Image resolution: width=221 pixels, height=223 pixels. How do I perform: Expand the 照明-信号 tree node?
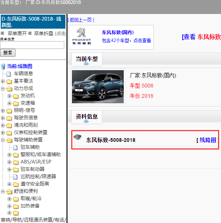(x=3, y=111)
